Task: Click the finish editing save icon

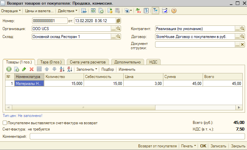Action: [39, 69]
